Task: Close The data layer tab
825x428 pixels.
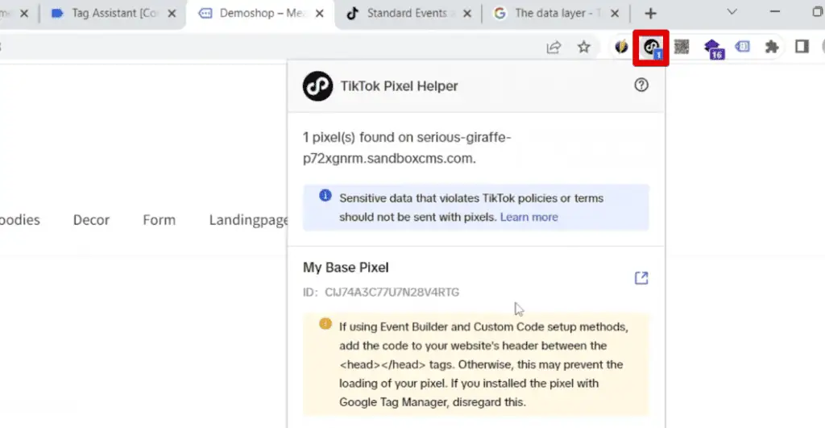Action: 615,14
